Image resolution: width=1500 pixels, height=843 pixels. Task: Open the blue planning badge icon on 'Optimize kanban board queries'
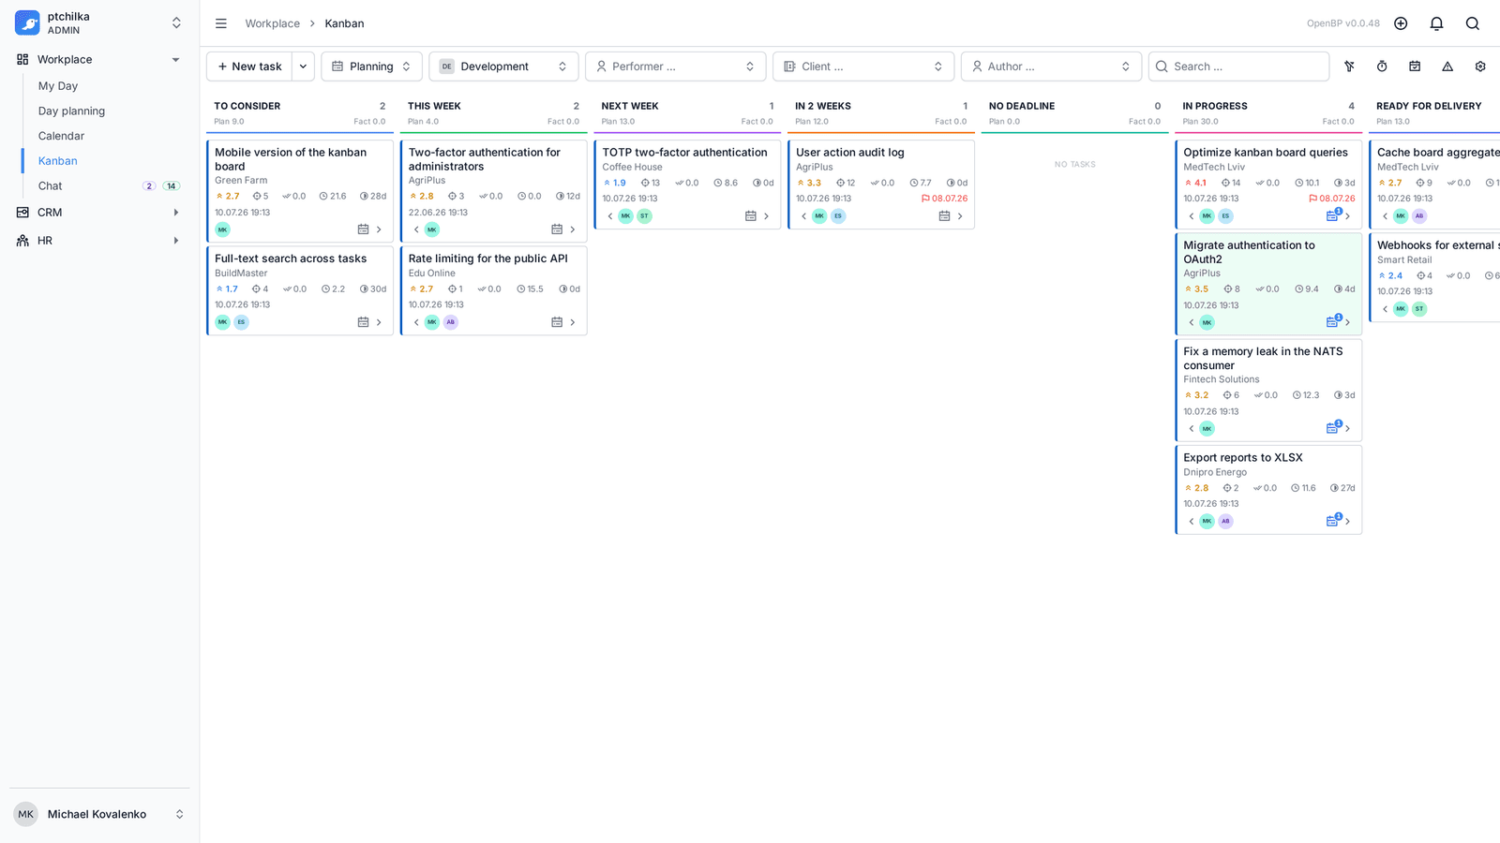click(x=1332, y=215)
